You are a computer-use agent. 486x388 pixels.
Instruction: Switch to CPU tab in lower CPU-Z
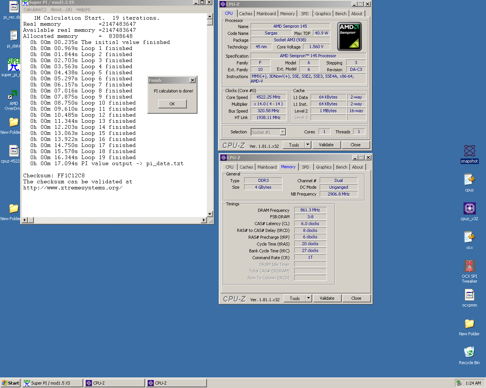tap(230, 167)
